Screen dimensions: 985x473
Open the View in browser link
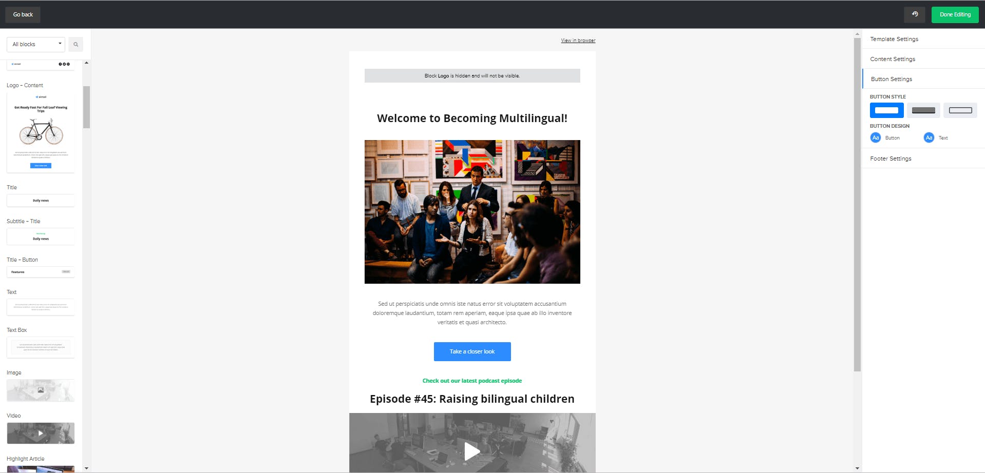tap(578, 41)
